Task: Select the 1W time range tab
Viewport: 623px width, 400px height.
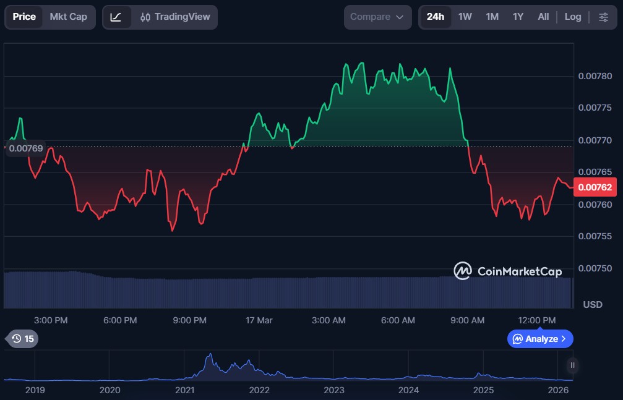Action: pos(465,17)
